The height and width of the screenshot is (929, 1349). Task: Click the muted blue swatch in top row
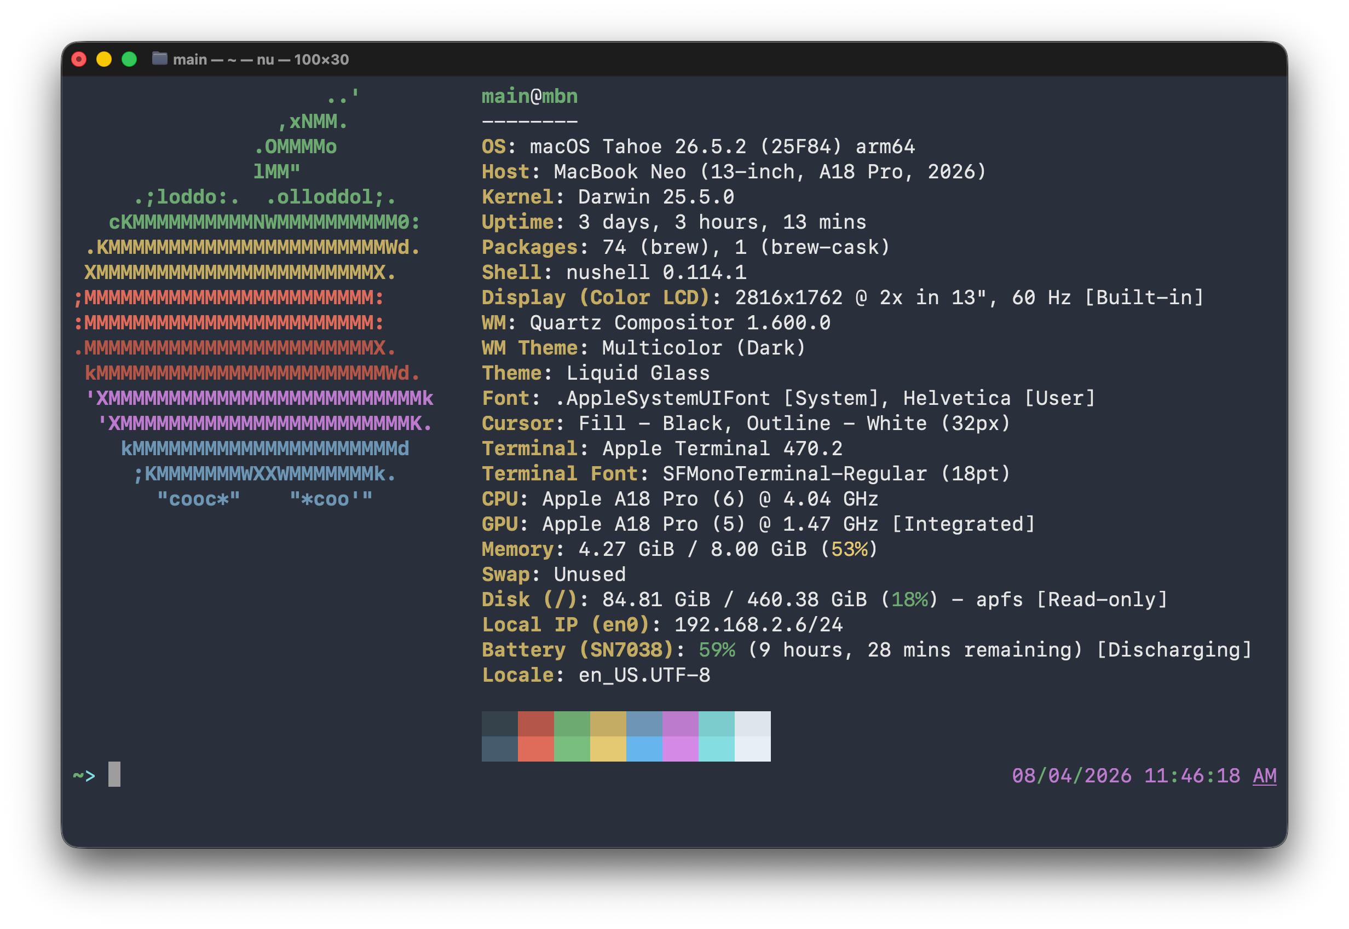644,723
